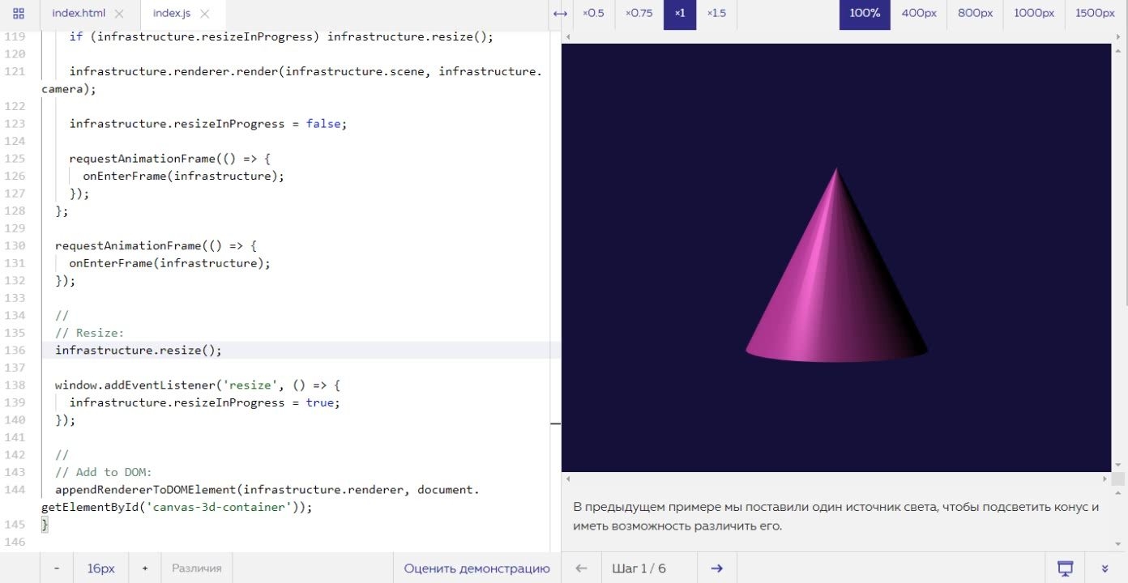Set preview zoom to ×1

(680, 14)
